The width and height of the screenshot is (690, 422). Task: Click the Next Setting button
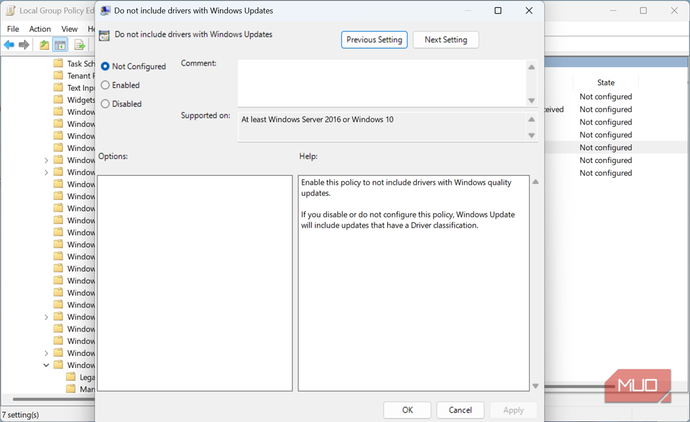pyautogui.click(x=446, y=39)
